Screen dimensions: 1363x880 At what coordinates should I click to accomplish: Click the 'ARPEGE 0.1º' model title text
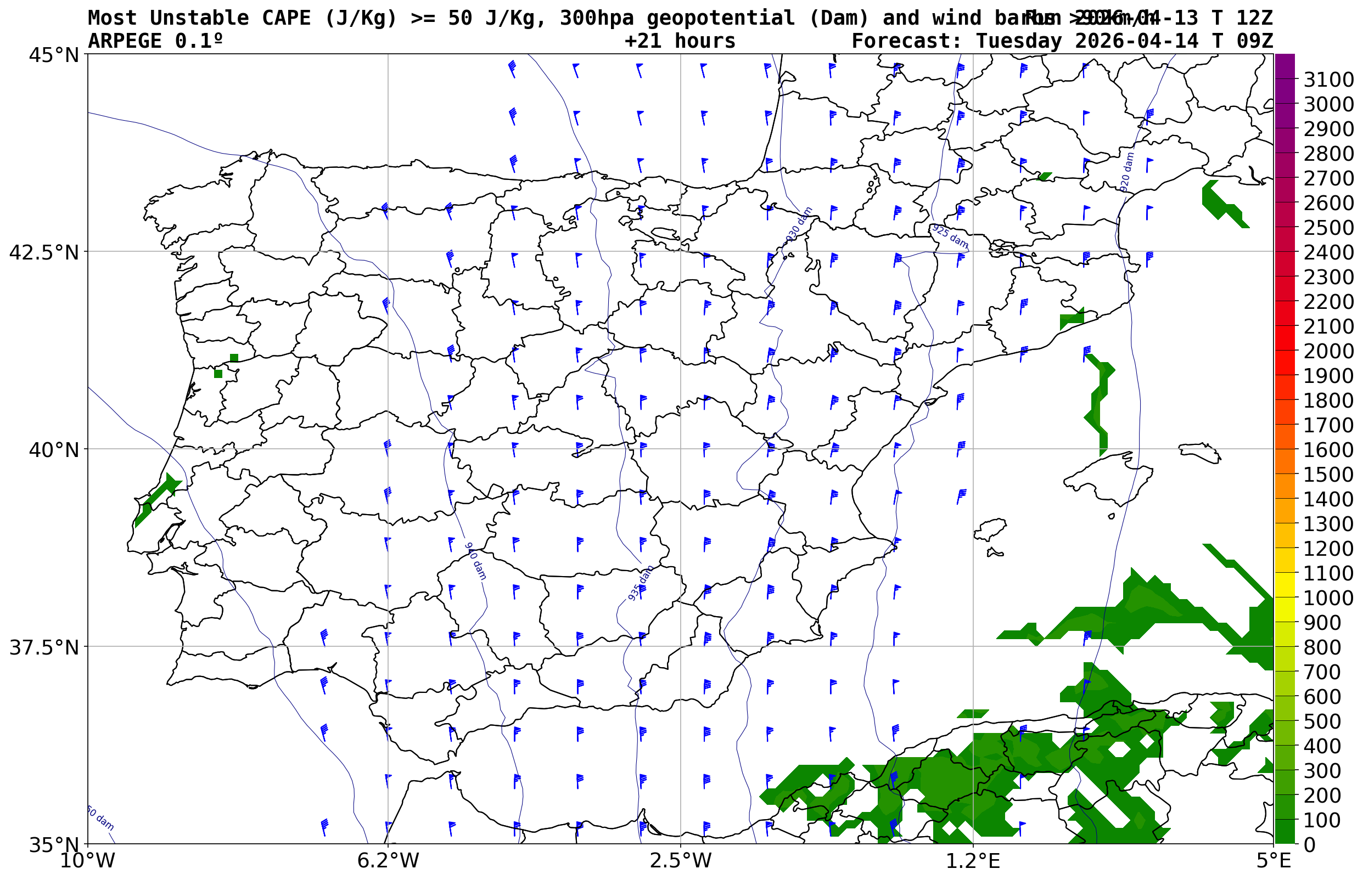click(155, 41)
